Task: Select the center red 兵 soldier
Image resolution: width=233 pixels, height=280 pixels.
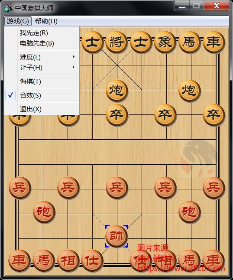Action: (x=116, y=188)
